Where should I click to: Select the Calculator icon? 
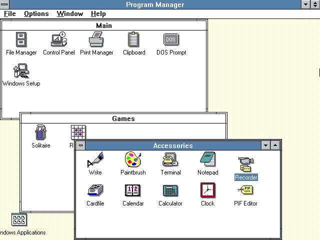(x=170, y=191)
